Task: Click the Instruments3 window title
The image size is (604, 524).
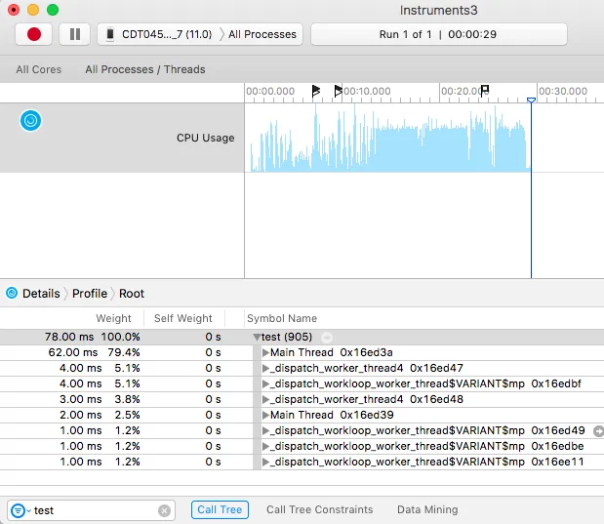Action: 438,11
